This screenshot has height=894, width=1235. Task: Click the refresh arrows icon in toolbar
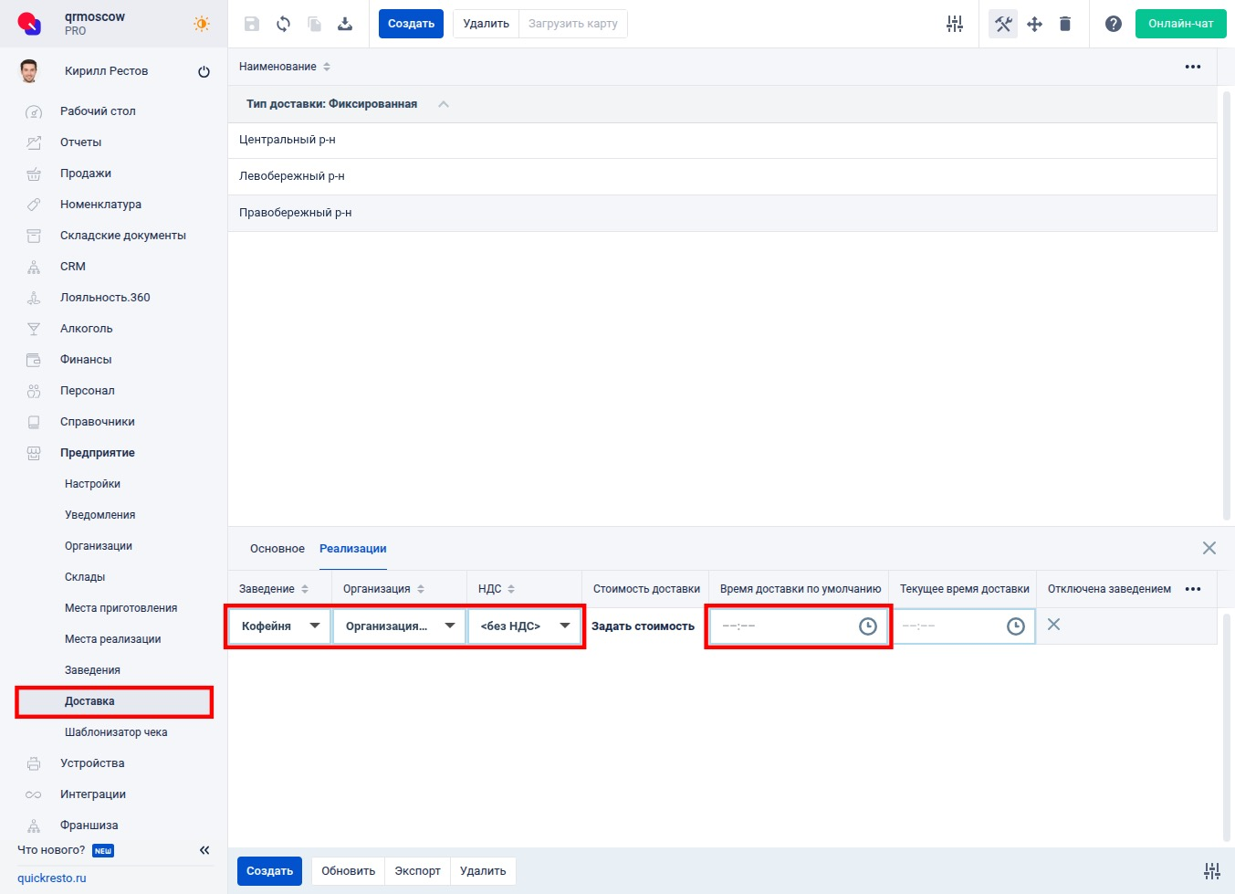coord(283,24)
